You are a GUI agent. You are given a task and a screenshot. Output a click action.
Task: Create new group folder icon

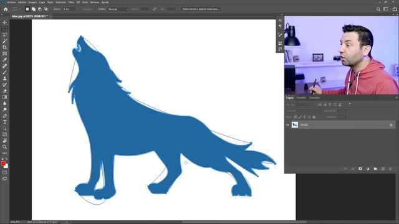(375, 169)
